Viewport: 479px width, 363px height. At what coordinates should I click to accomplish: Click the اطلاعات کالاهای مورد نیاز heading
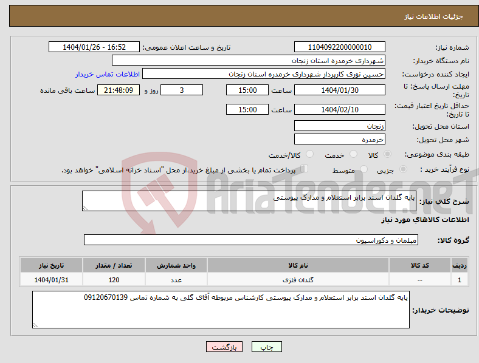pyautogui.click(x=425, y=220)
